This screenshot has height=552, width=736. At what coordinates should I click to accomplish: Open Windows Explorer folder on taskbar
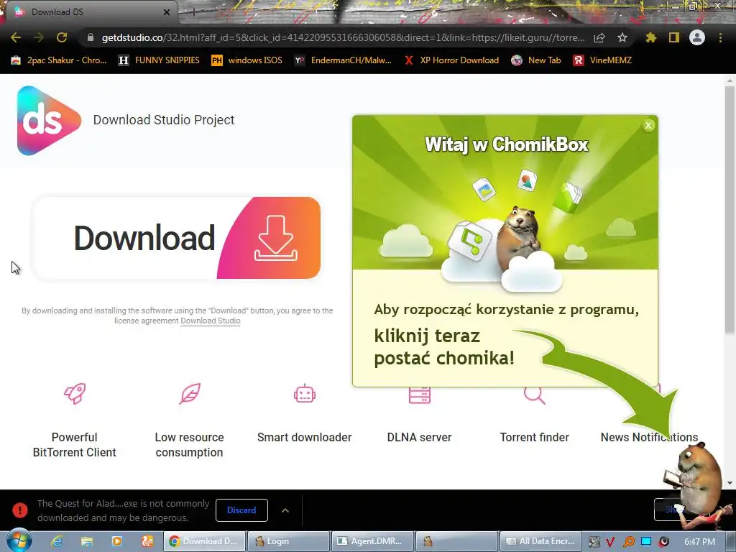[87, 541]
